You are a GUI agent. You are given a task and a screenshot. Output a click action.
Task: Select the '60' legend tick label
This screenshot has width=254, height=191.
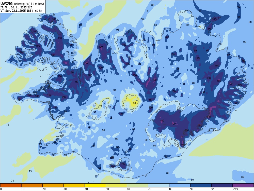click(129, 189)
